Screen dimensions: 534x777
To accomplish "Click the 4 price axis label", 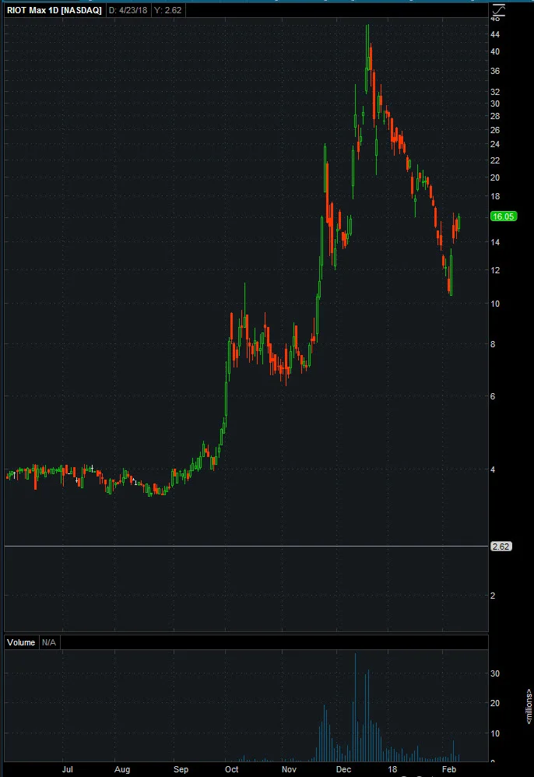I will tap(493, 469).
